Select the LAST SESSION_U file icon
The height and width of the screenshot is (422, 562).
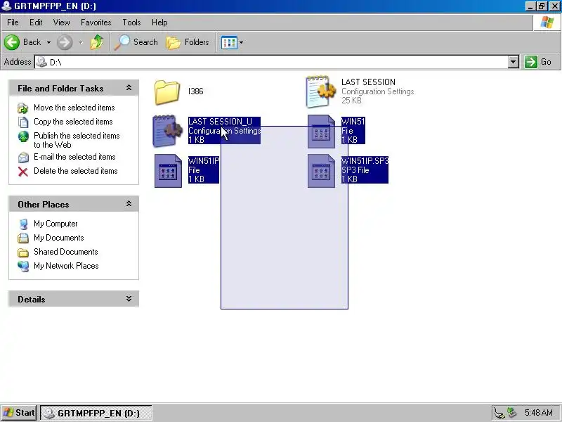click(x=168, y=131)
